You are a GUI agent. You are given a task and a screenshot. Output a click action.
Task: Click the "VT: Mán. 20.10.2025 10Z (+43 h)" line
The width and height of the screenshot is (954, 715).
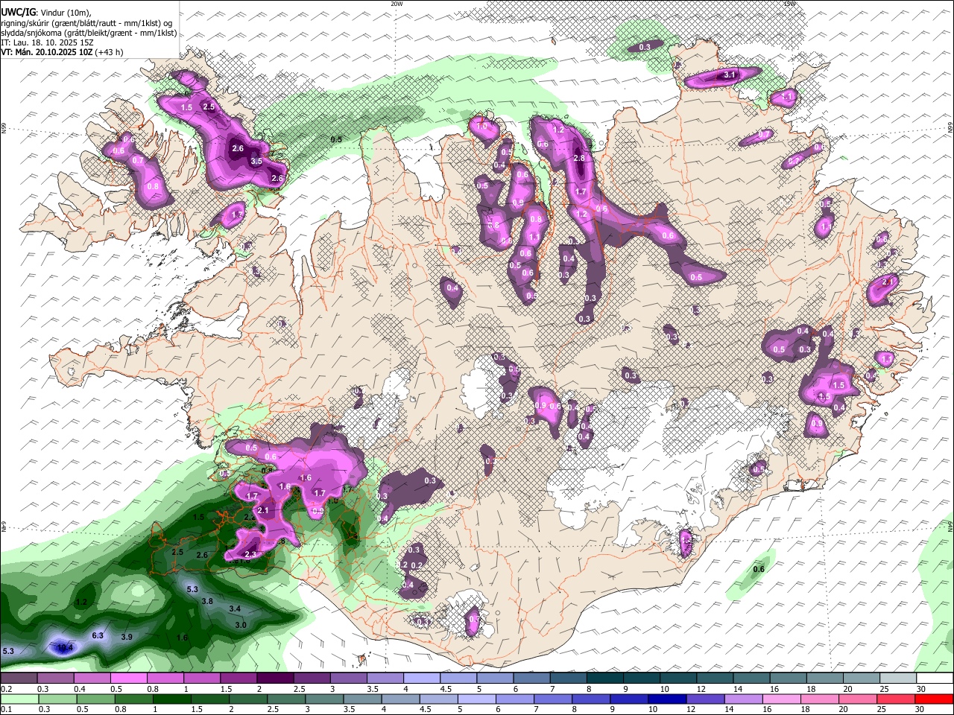click(x=63, y=53)
